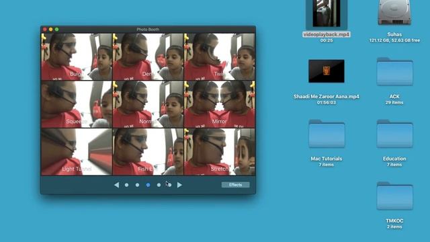Select the Education folder icon
This screenshot has height=242, width=430.
click(394, 134)
